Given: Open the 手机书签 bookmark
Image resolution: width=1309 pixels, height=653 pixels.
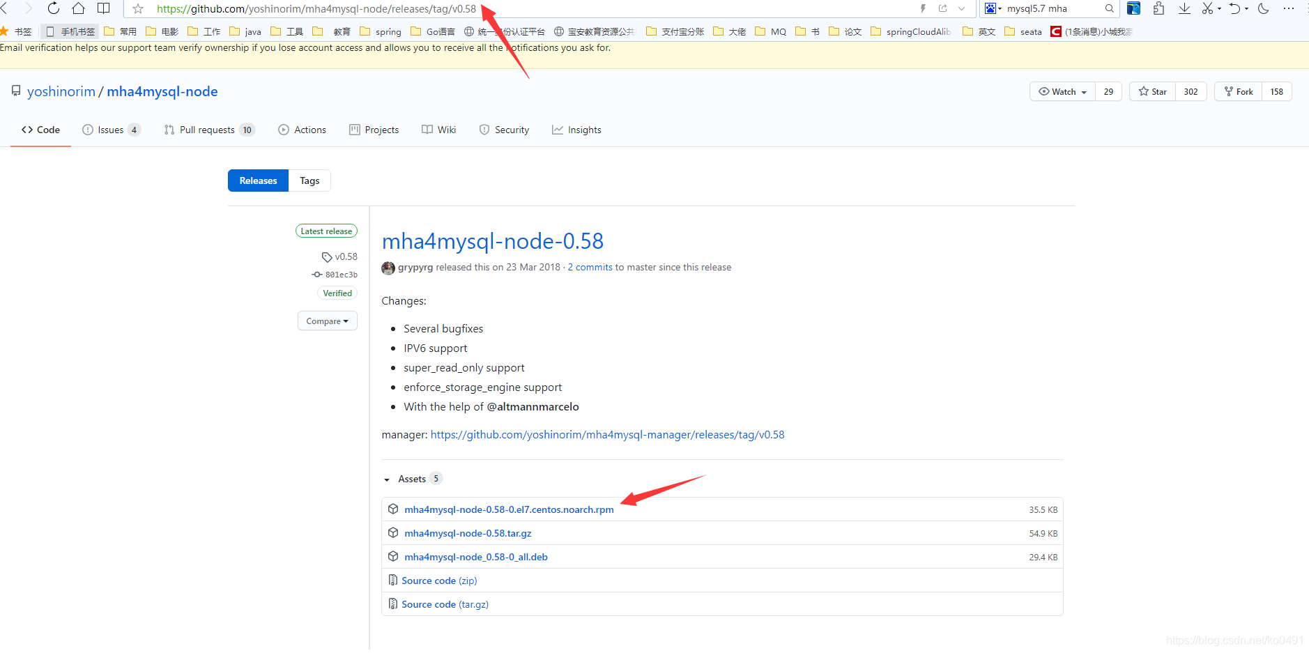Looking at the screenshot, I should (x=70, y=31).
